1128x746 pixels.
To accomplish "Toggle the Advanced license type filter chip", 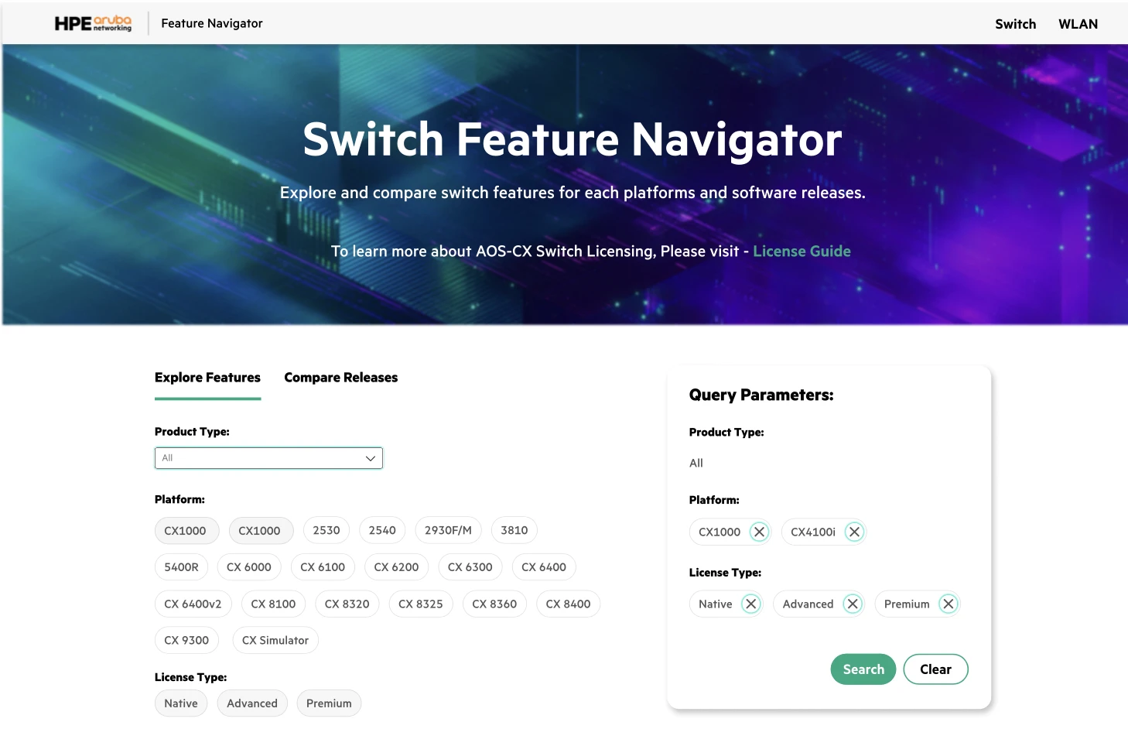I will 252,703.
